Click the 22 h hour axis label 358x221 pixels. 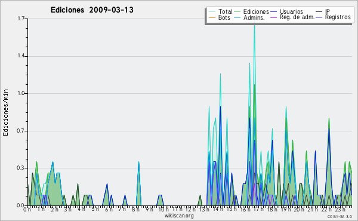click(326, 209)
